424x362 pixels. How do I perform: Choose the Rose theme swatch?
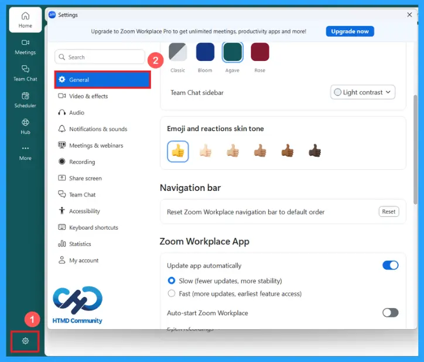[260, 52]
